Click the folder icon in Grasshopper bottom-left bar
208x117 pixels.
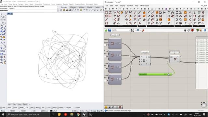[106, 107]
